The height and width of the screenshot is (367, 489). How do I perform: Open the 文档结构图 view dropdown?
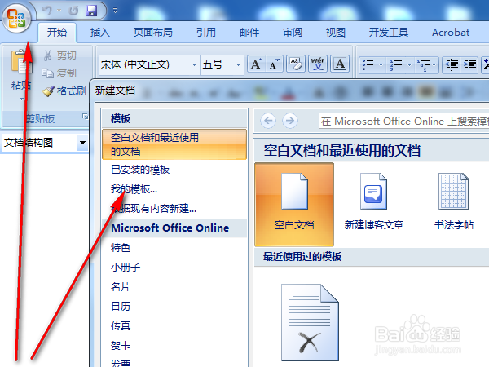pos(82,143)
